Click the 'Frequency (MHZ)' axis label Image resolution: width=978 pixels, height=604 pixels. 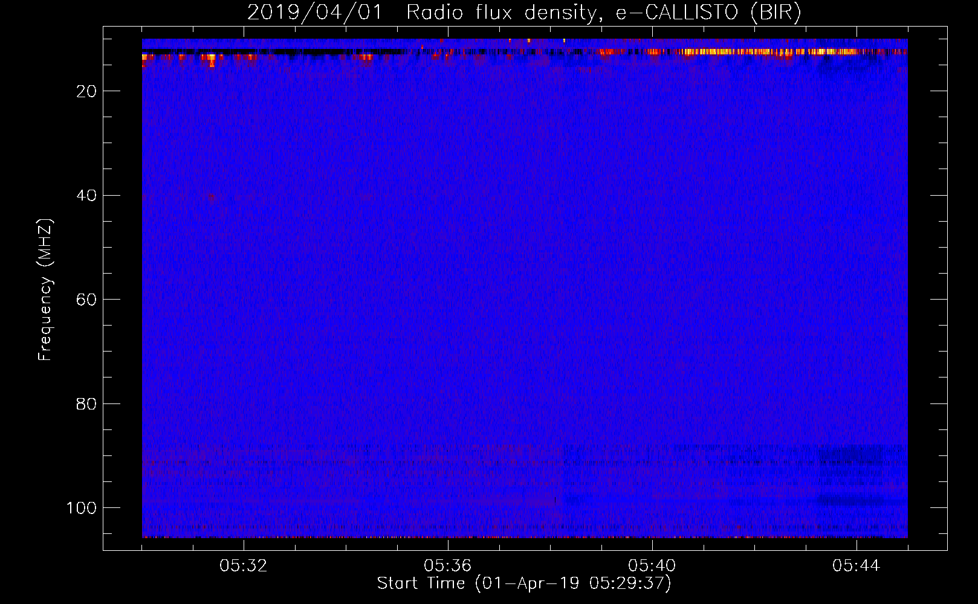[x=45, y=290]
